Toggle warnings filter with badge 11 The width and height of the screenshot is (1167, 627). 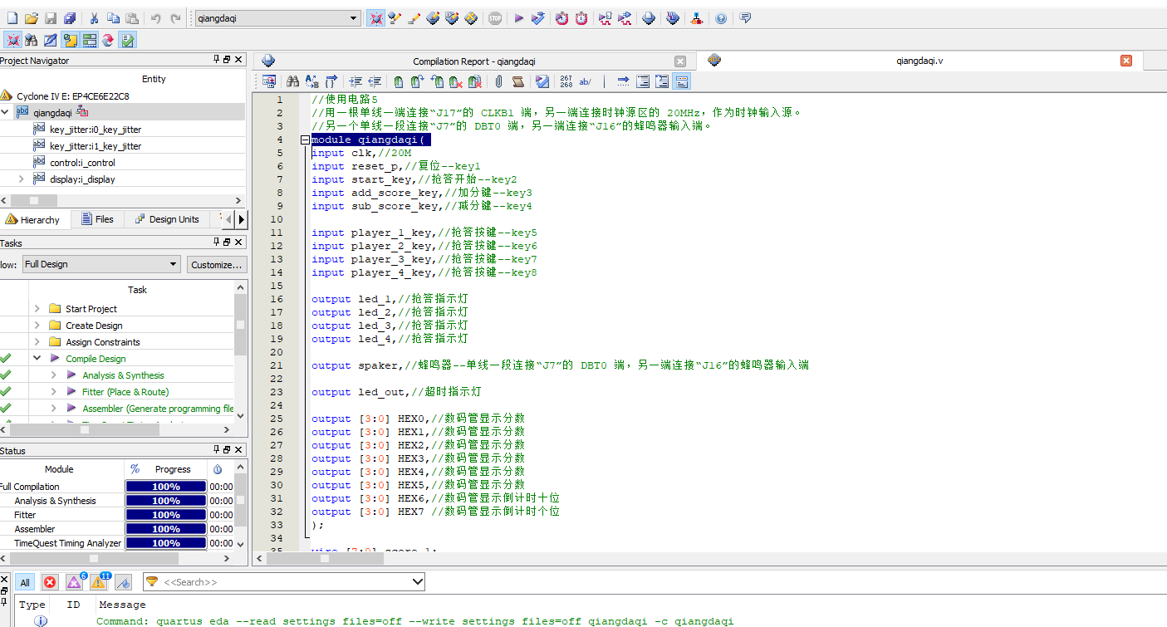pyautogui.click(x=100, y=581)
